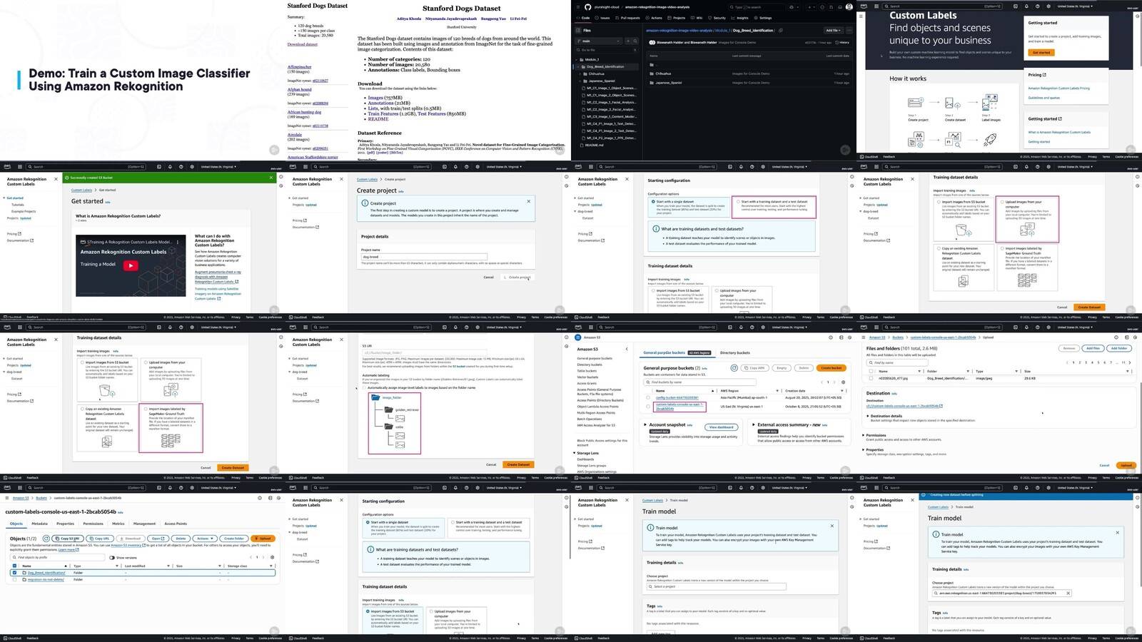Viewport: 1142px width, 642px height.
Task: Refresh the General purpose buckets list
Action: [x=734, y=368]
